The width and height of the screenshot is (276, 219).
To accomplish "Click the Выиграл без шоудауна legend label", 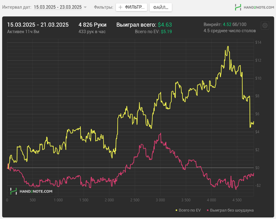I will (x=232, y=210).
